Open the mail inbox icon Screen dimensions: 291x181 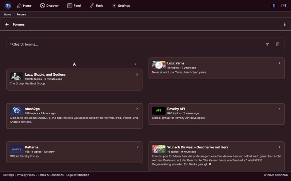[x=283, y=5]
